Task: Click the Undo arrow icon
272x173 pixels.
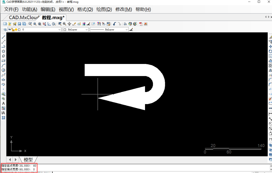Action: coord(114,24)
